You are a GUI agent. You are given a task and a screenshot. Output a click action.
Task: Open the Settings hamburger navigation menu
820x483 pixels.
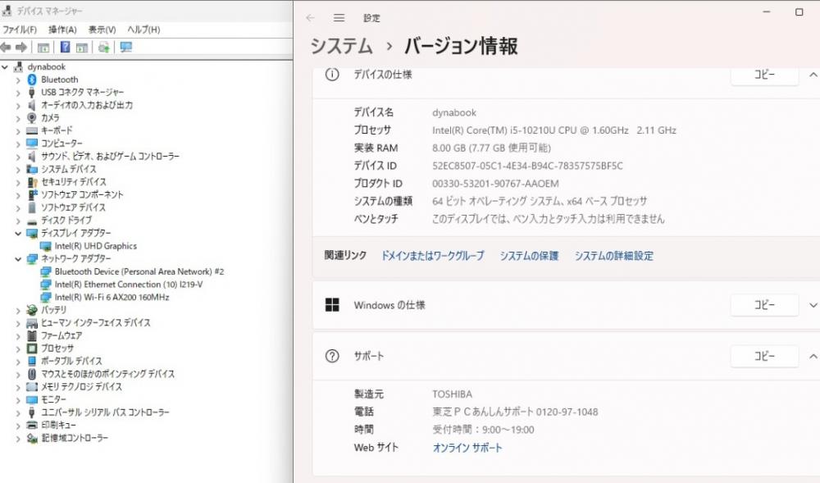point(339,18)
